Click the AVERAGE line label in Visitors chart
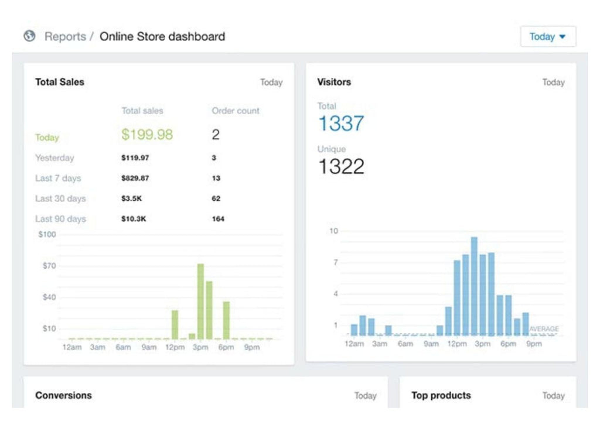This screenshot has width=600, height=428. coord(544,329)
